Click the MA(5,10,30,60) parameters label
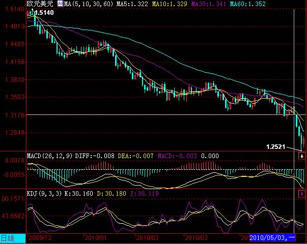This screenshot has height=244, width=307. pyautogui.click(x=89, y=4)
